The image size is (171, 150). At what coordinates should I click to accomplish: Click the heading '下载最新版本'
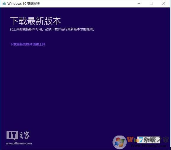pos(36,21)
